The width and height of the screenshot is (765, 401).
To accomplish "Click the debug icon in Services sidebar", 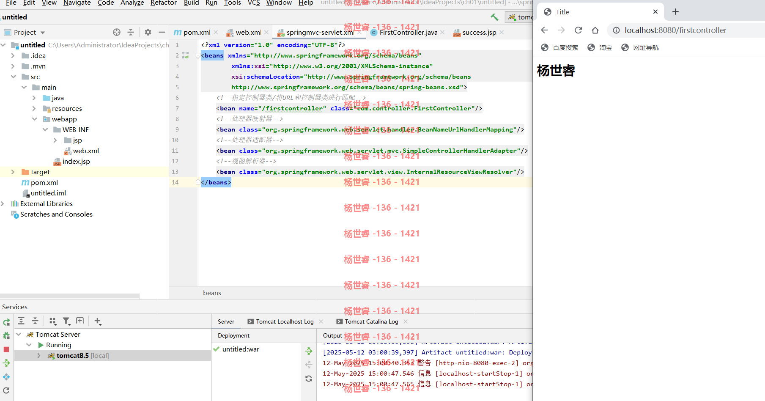I will tap(6, 336).
